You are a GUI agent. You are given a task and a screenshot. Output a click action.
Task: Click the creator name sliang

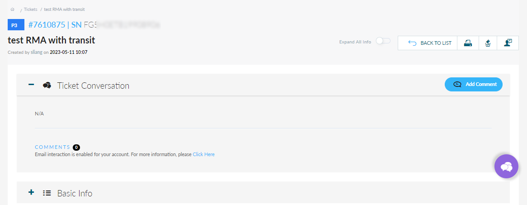pyautogui.click(x=36, y=52)
